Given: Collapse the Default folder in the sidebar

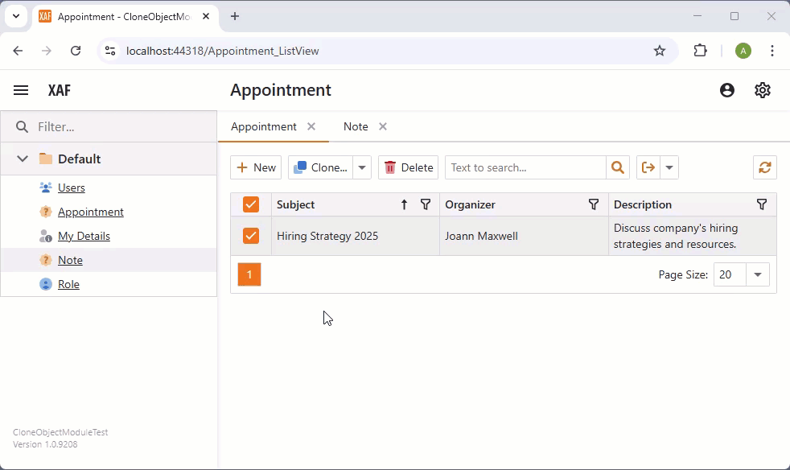Looking at the screenshot, I should pyautogui.click(x=22, y=159).
